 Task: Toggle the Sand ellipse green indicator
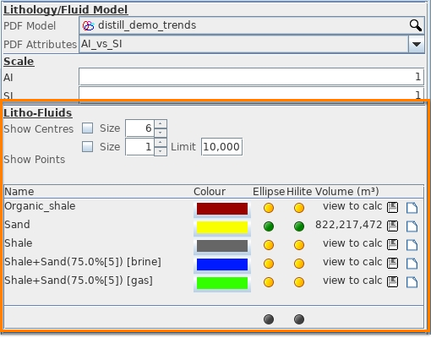[x=269, y=226]
